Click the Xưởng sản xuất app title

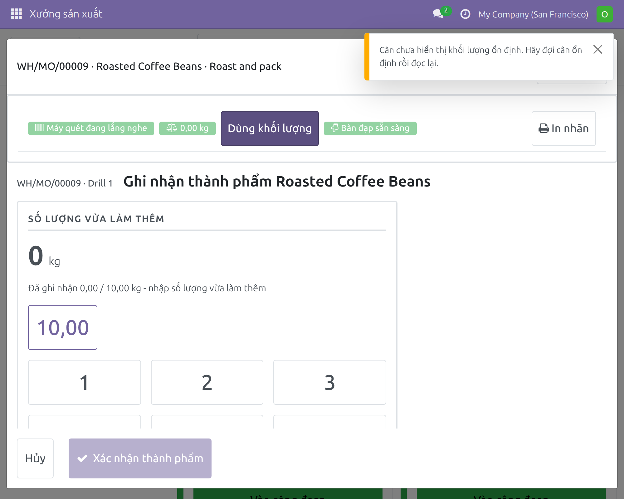66,14
